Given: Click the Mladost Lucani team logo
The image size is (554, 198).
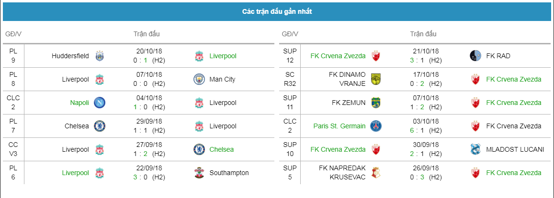Looking at the screenshot, I should [476, 149].
